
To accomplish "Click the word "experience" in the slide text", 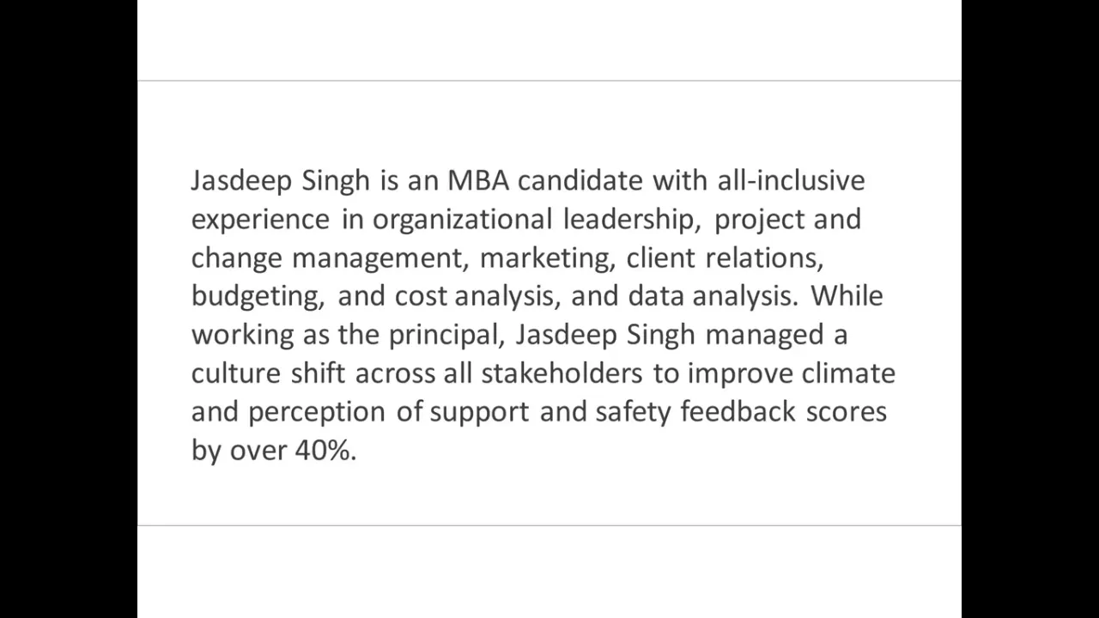I will [260, 220].
